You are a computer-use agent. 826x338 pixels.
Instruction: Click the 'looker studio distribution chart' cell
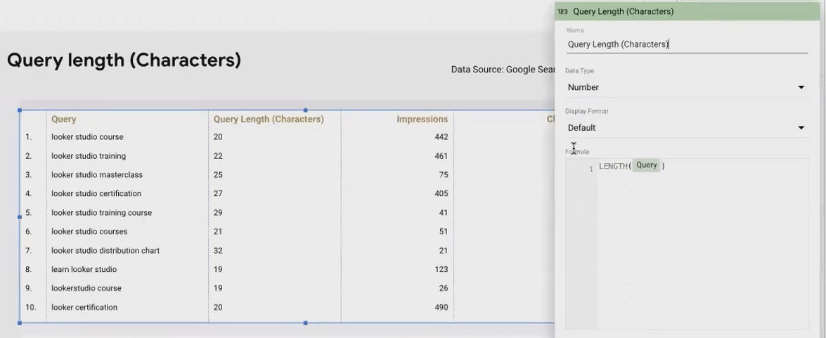click(105, 251)
